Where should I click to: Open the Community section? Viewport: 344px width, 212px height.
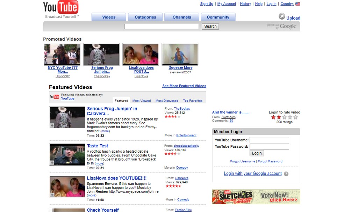(218, 17)
